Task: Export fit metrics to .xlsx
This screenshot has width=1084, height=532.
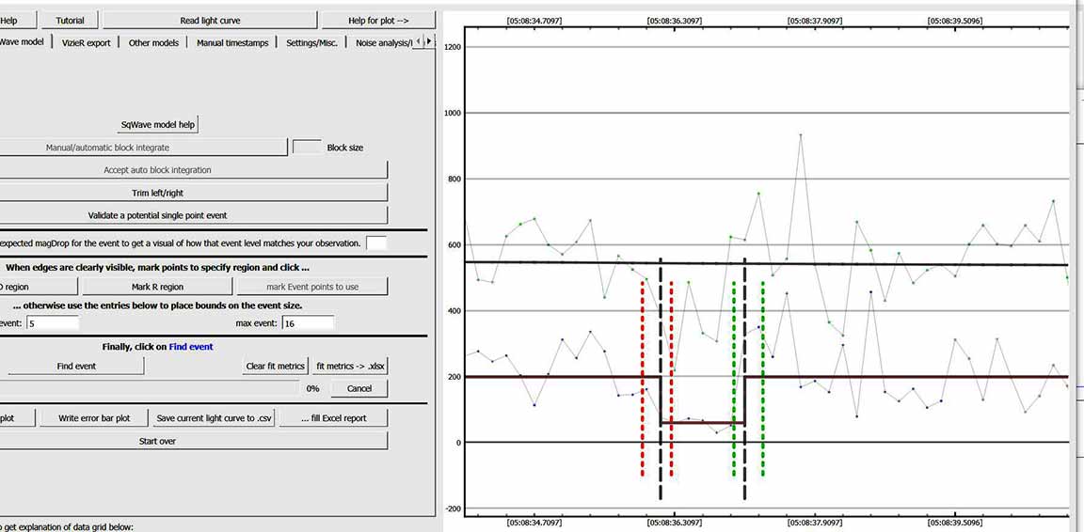Action: click(x=350, y=367)
